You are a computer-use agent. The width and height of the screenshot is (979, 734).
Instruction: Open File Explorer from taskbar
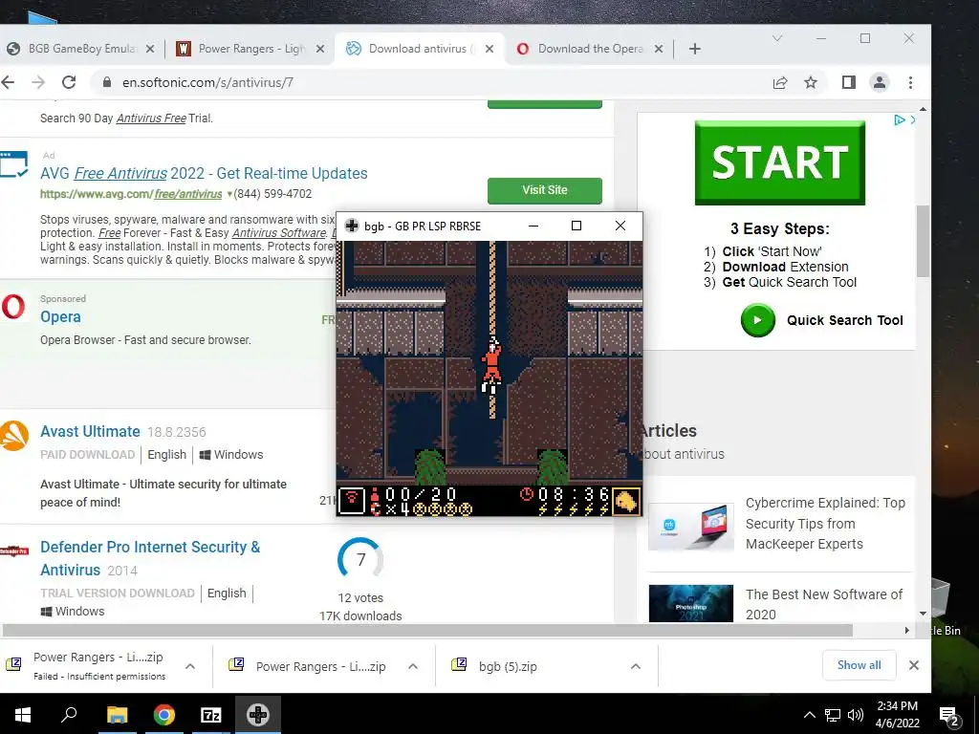[117, 715]
